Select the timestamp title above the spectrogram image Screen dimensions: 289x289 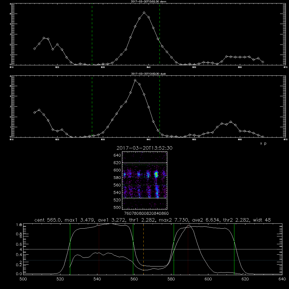tap(144, 148)
